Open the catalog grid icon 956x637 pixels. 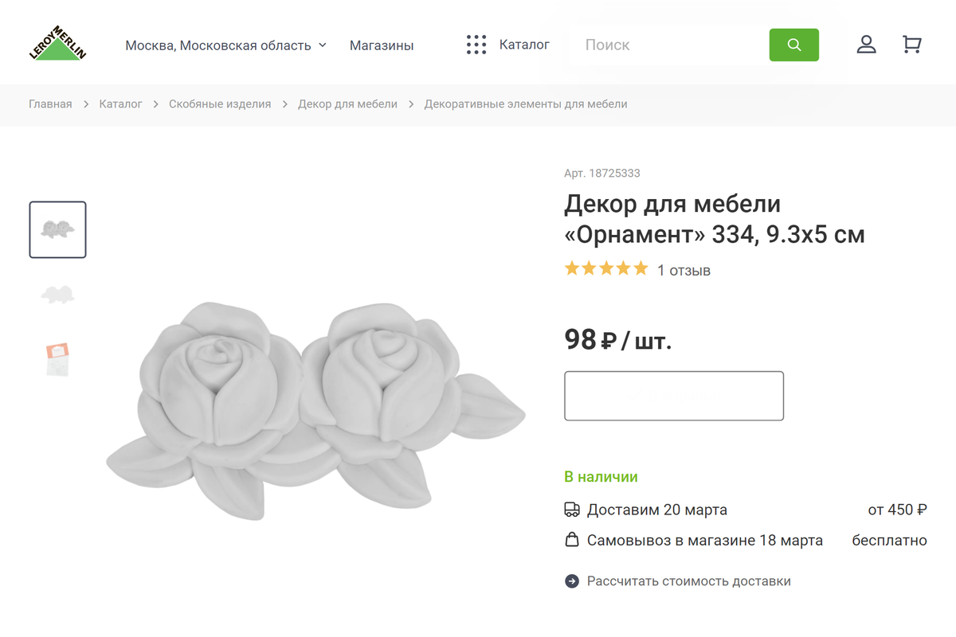pyautogui.click(x=476, y=45)
